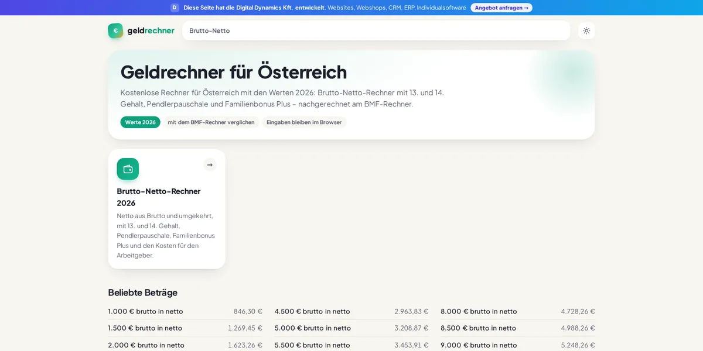
Task: Open 8.500 € brutto in netto
Action: (x=479, y=328)
